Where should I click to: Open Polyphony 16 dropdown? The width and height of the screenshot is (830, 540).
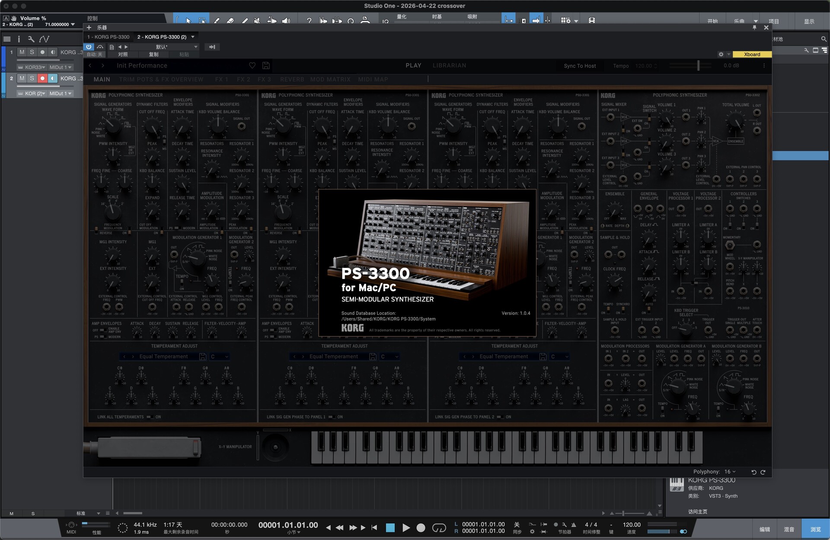coord(730,472)
